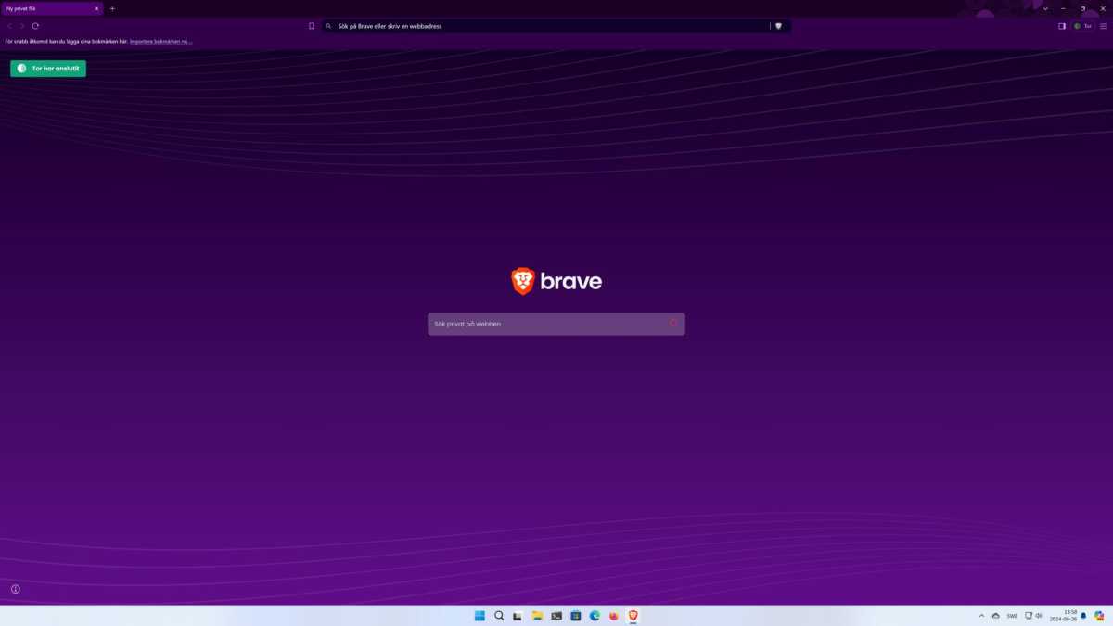Clear the search field using the orange X
Image resolution: width=1113 pixels, height=626 pixels.
click(673, 323)
